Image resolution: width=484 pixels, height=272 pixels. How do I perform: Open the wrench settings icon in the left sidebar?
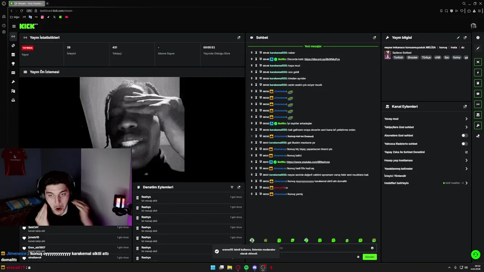pyautogui.click(x=13, y=82)
